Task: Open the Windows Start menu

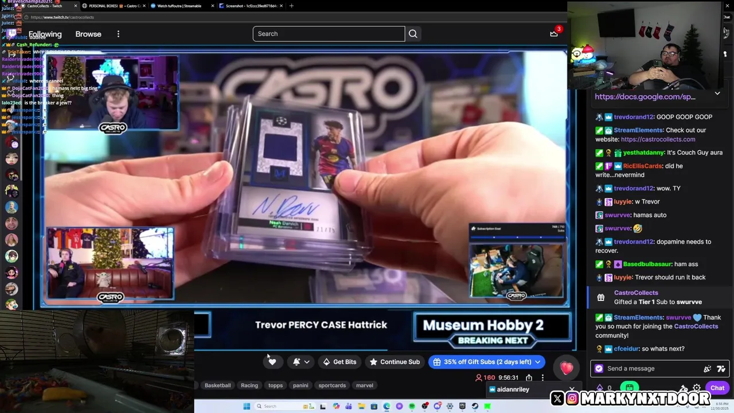Action: pyautogui.click(x=247, y=406)
